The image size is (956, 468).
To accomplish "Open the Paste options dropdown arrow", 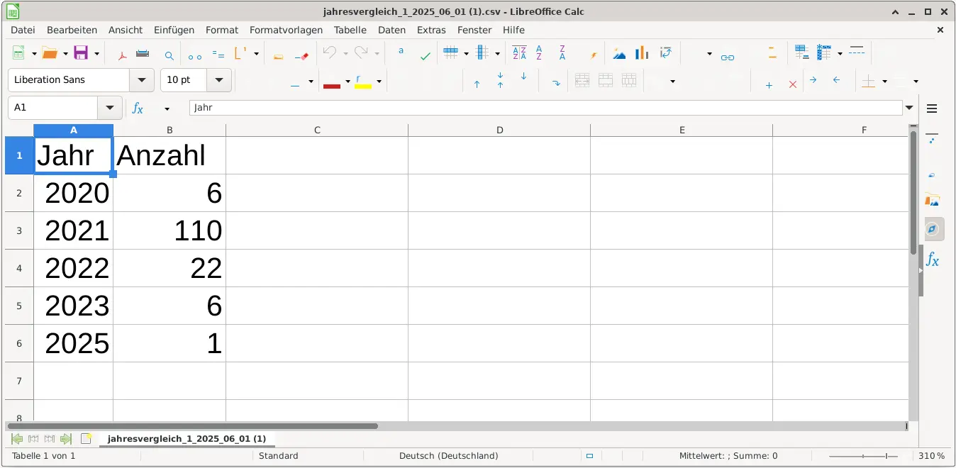I will pos(256,54).
